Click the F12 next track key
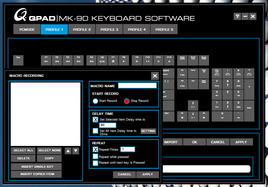The image size is (268, 187). 169,60
